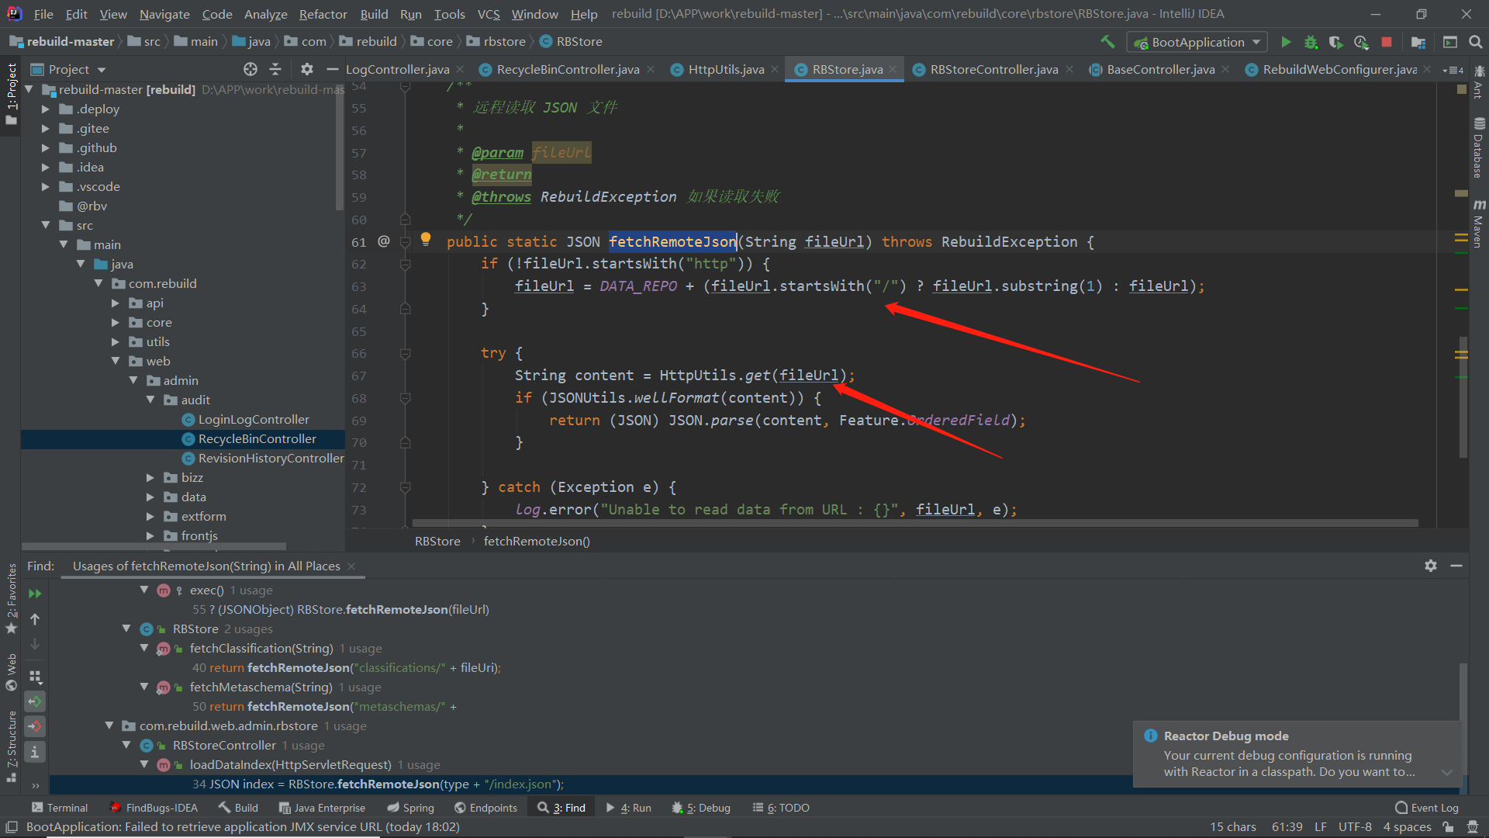
Task: Open Search Everywhere with the magnifier icon
Action: (x=1475, y=42)
